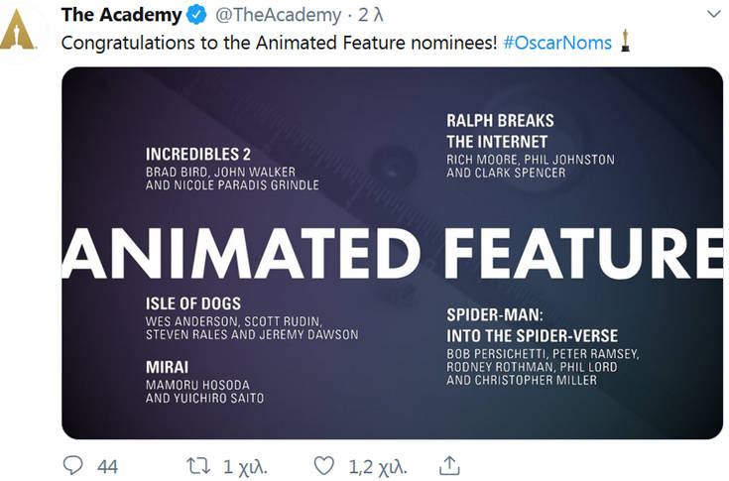Open the tweet timestamp 2 λ
Screen dimensions: 729x481
[371, 15]
